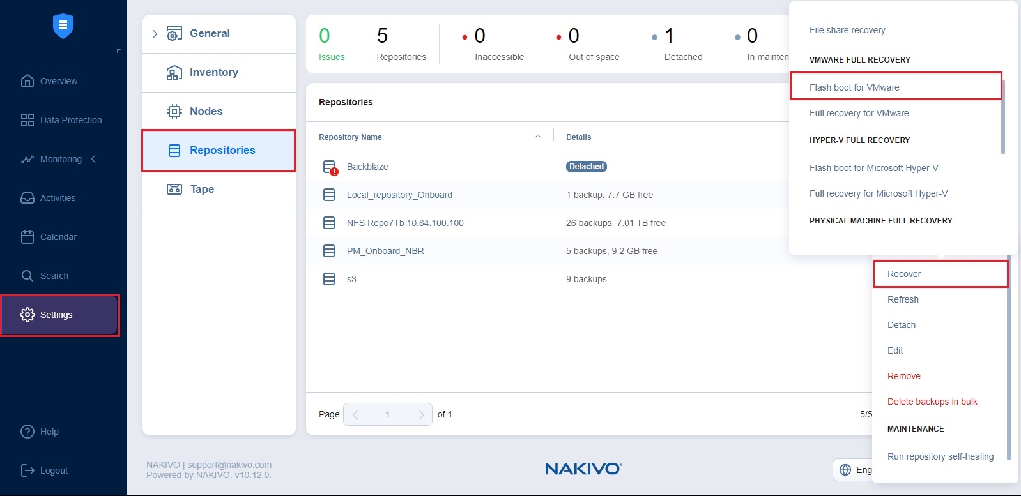Image resolution: width=1021 pixels, height=496 pixels.
Task: Open the Calendar icon in sidebar
Action: [x=27, y=237]
